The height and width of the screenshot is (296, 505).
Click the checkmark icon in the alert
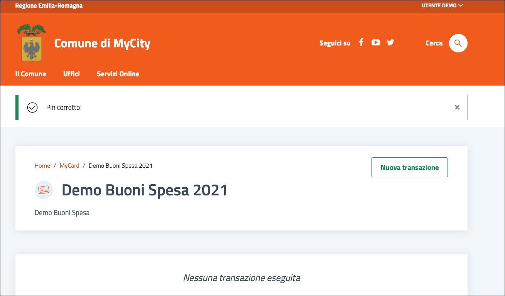[32, 108]
